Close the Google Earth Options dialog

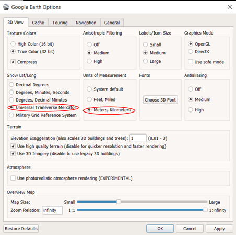pos(230,7)
